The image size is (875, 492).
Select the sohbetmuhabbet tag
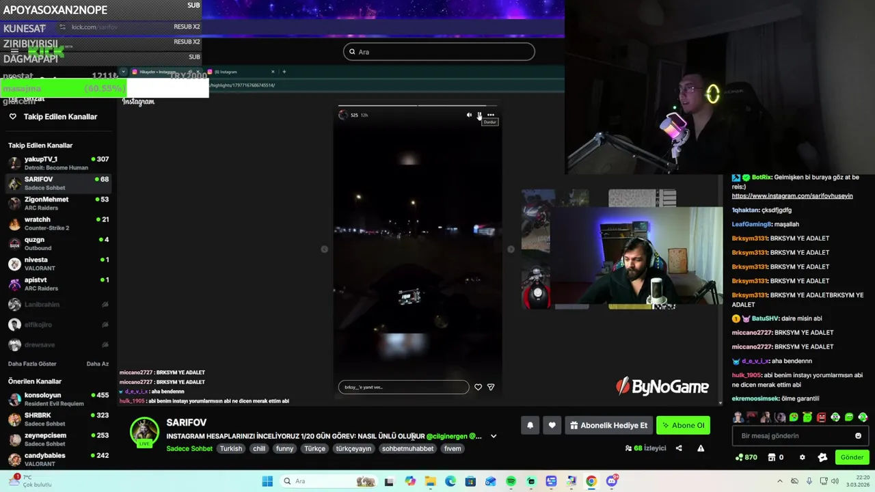click(408, 448)
